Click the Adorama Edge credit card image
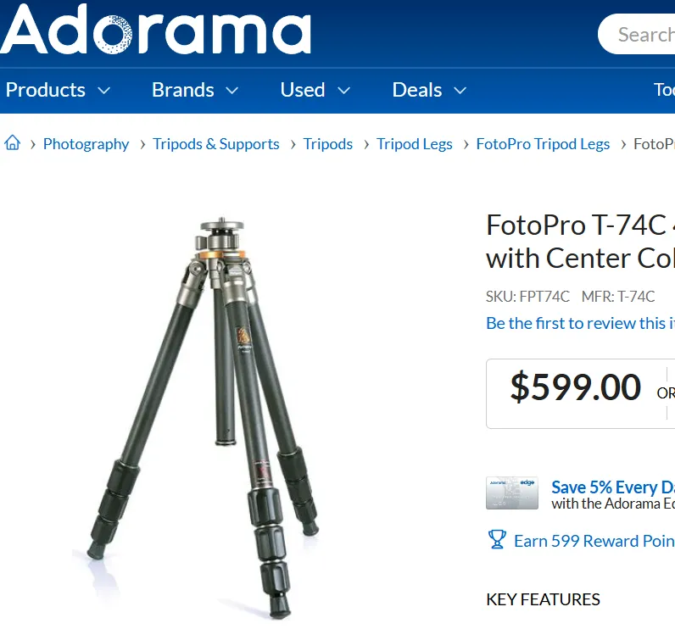 512,493
